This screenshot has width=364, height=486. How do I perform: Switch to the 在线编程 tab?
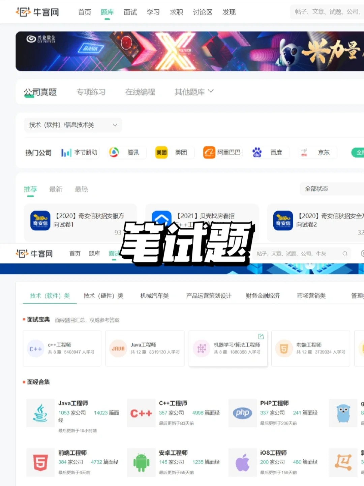click(140, 92)
